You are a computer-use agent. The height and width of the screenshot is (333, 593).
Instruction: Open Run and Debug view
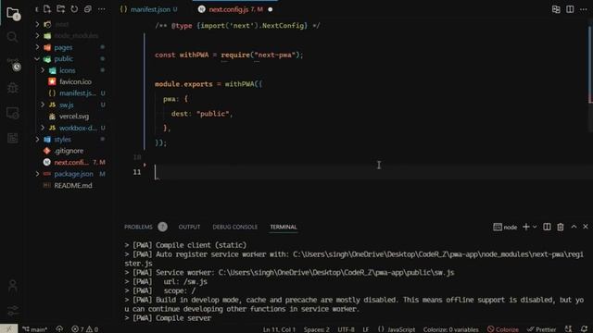point(12,88)
